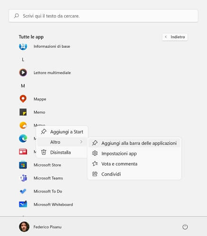Screen dimensions: 207x236
Task: Choose "Aggiungi a Start" from context menu
Action: [62, 132]
